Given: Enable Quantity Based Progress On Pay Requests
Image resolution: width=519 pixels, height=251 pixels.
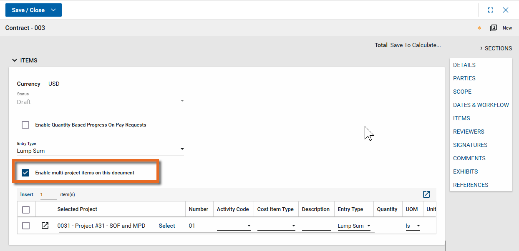Looking at the screenshot, I should (26, 125).
